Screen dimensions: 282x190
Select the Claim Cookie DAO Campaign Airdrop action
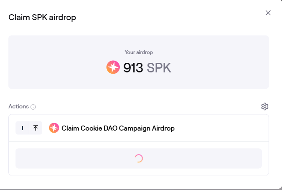point(118,128)
